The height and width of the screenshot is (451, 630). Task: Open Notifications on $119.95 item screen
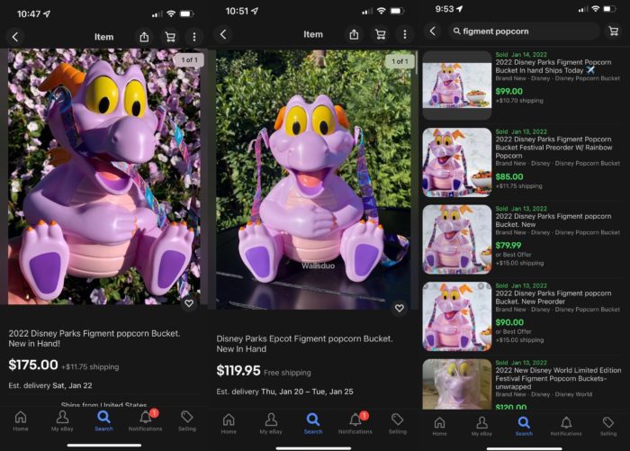click(355, 423)
